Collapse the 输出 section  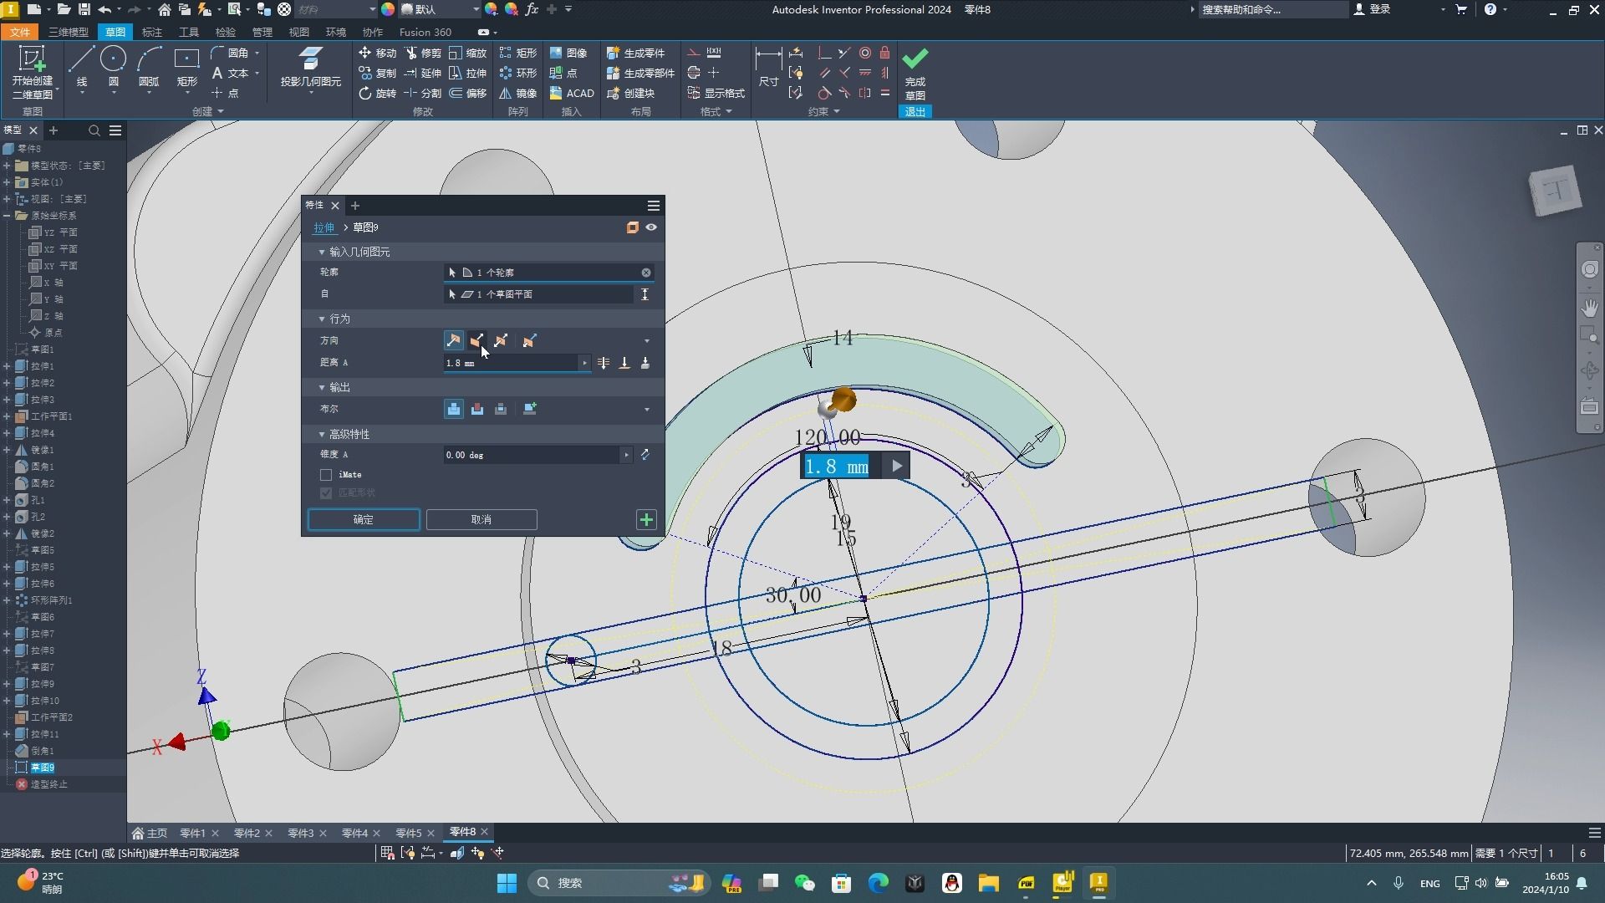(x=322, y=387)
